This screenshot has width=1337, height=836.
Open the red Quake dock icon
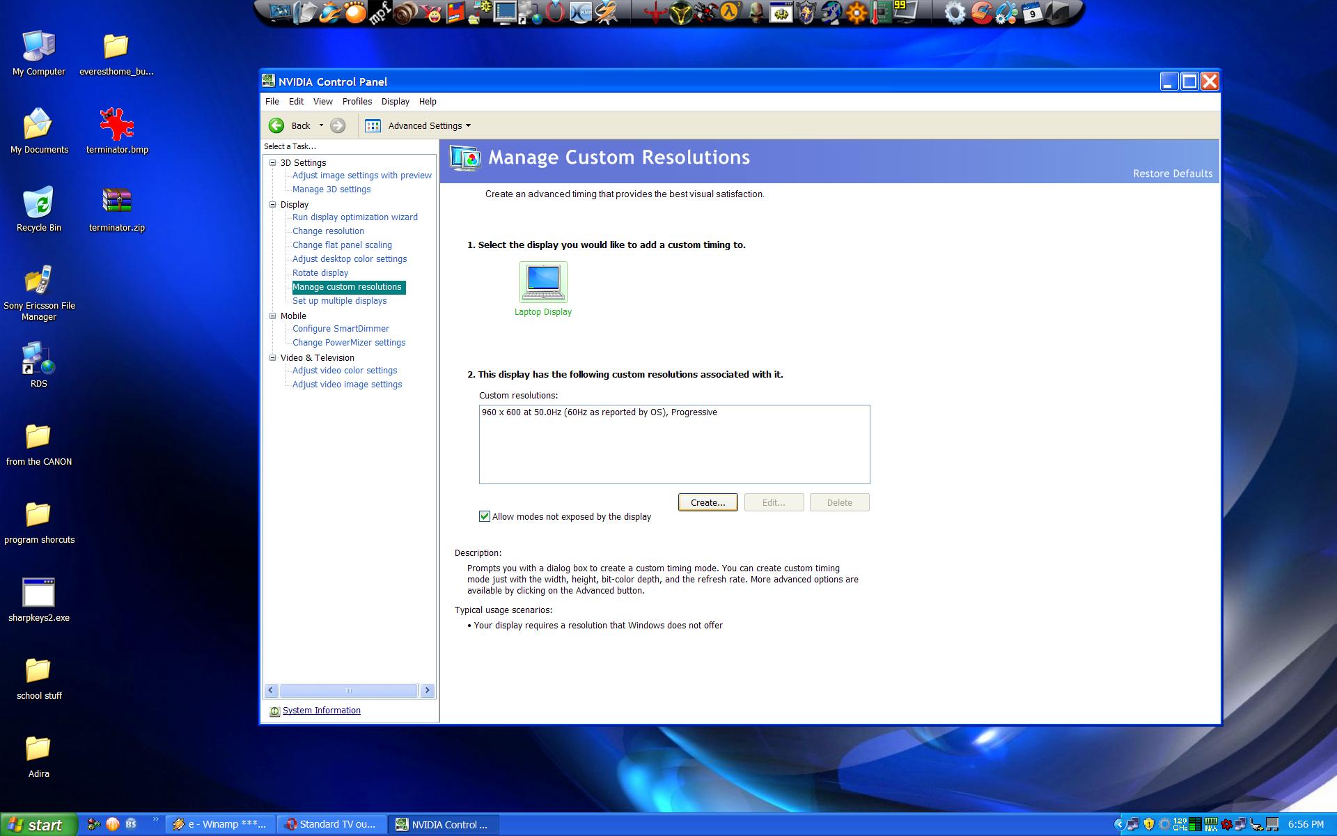(x=654, y=13)
